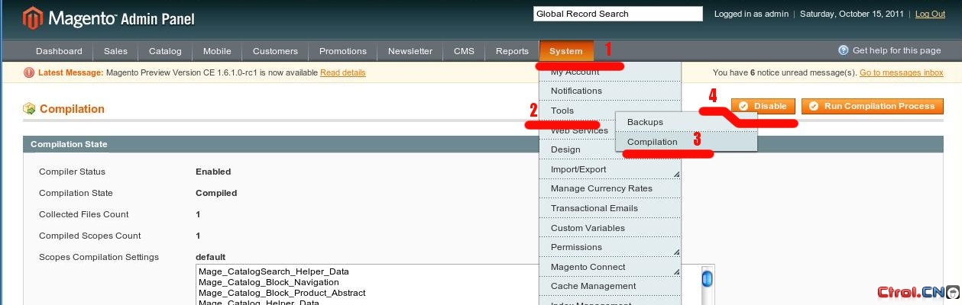Click Run Compilation Process button

(x=873, y=107)
